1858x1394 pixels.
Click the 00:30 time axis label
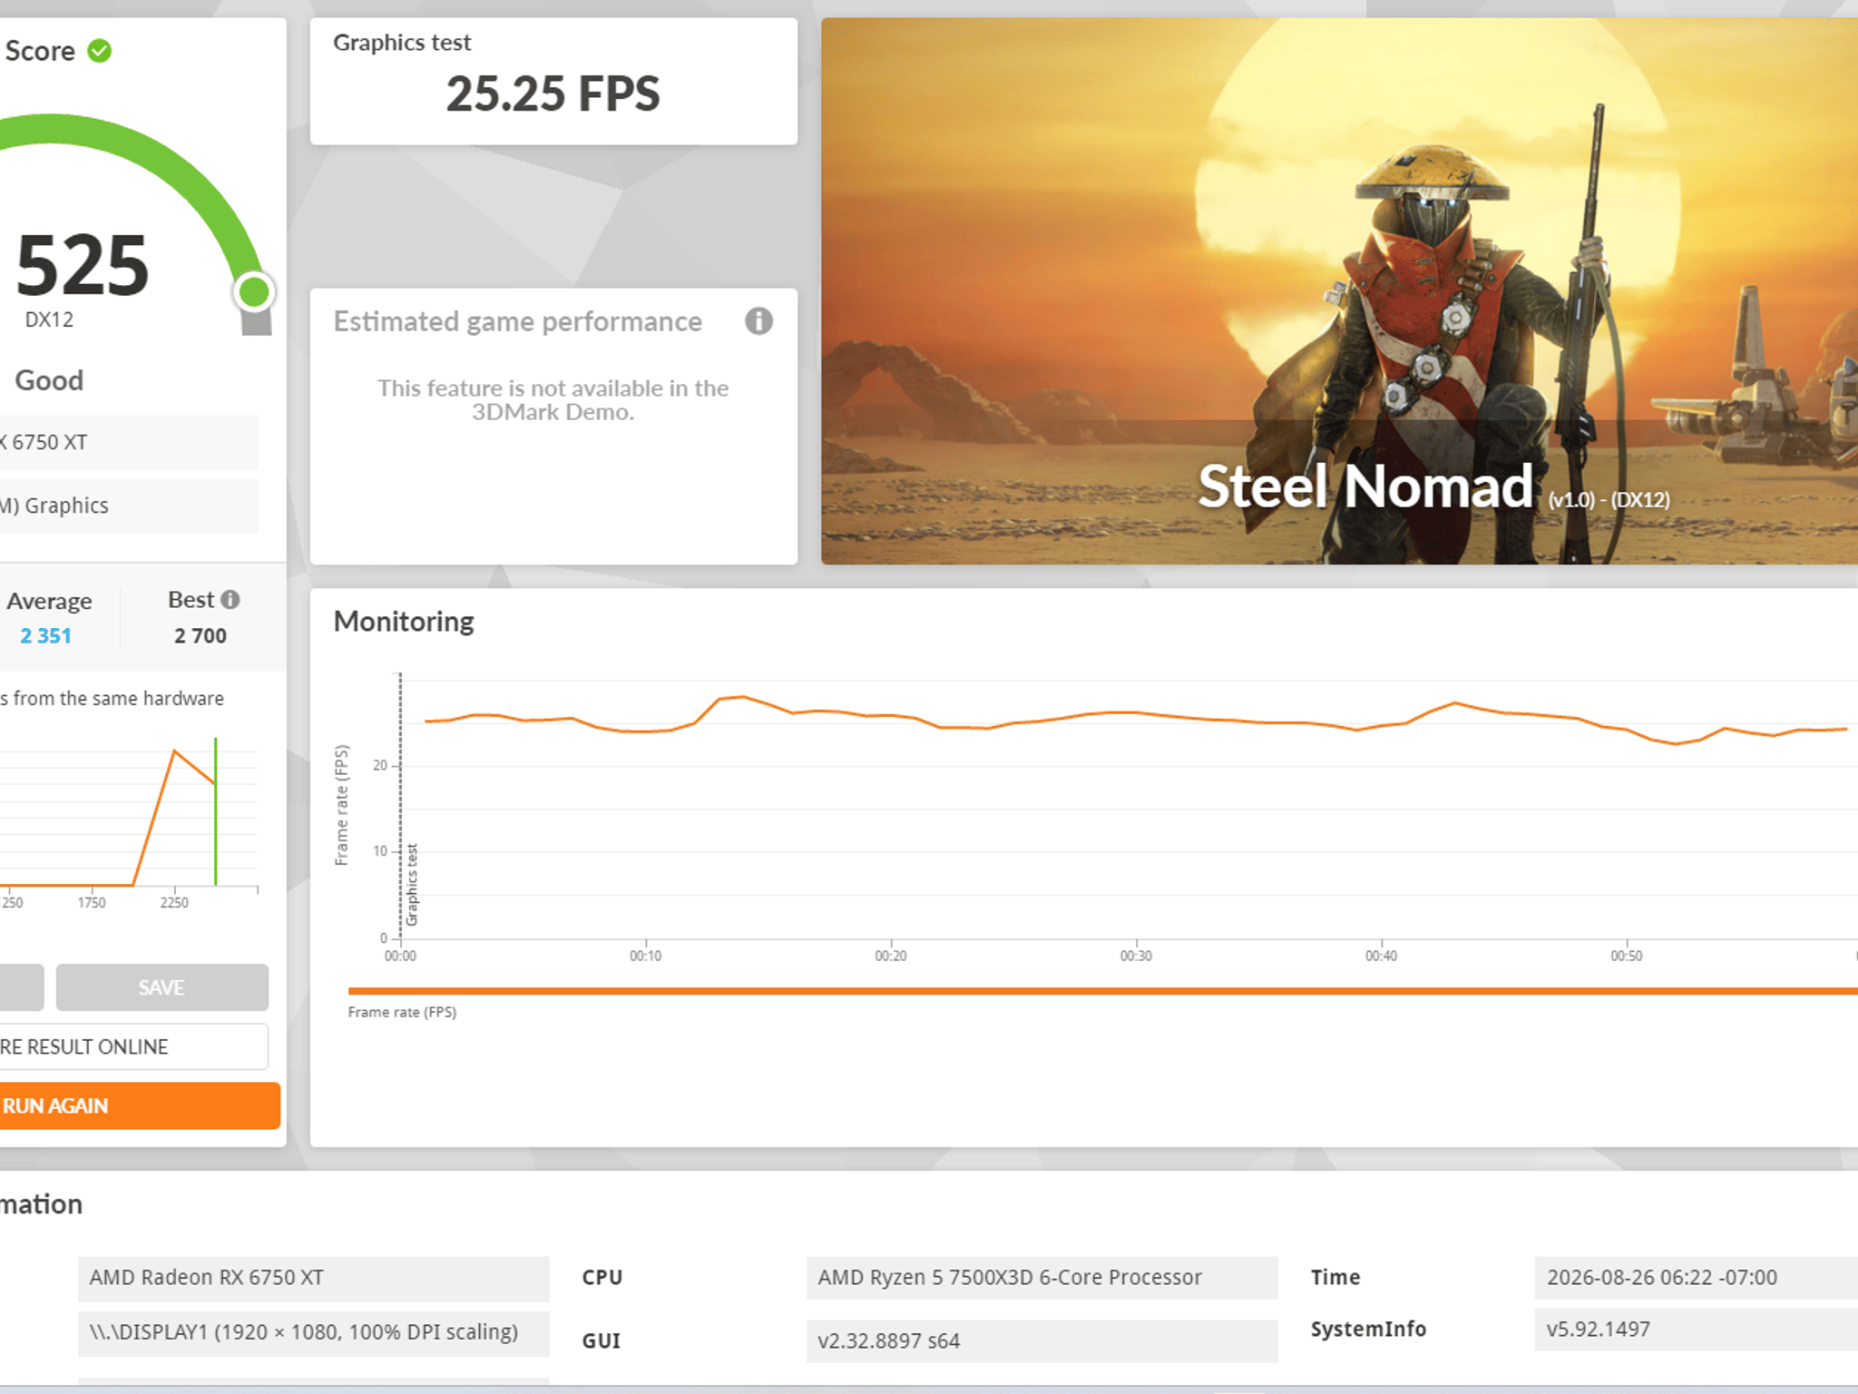(x=1136, y=956)
